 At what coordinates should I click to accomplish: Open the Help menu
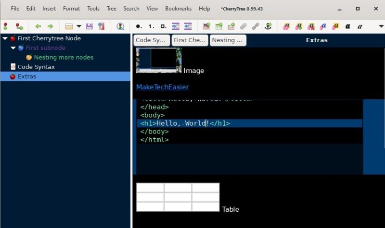coord(205,9)
